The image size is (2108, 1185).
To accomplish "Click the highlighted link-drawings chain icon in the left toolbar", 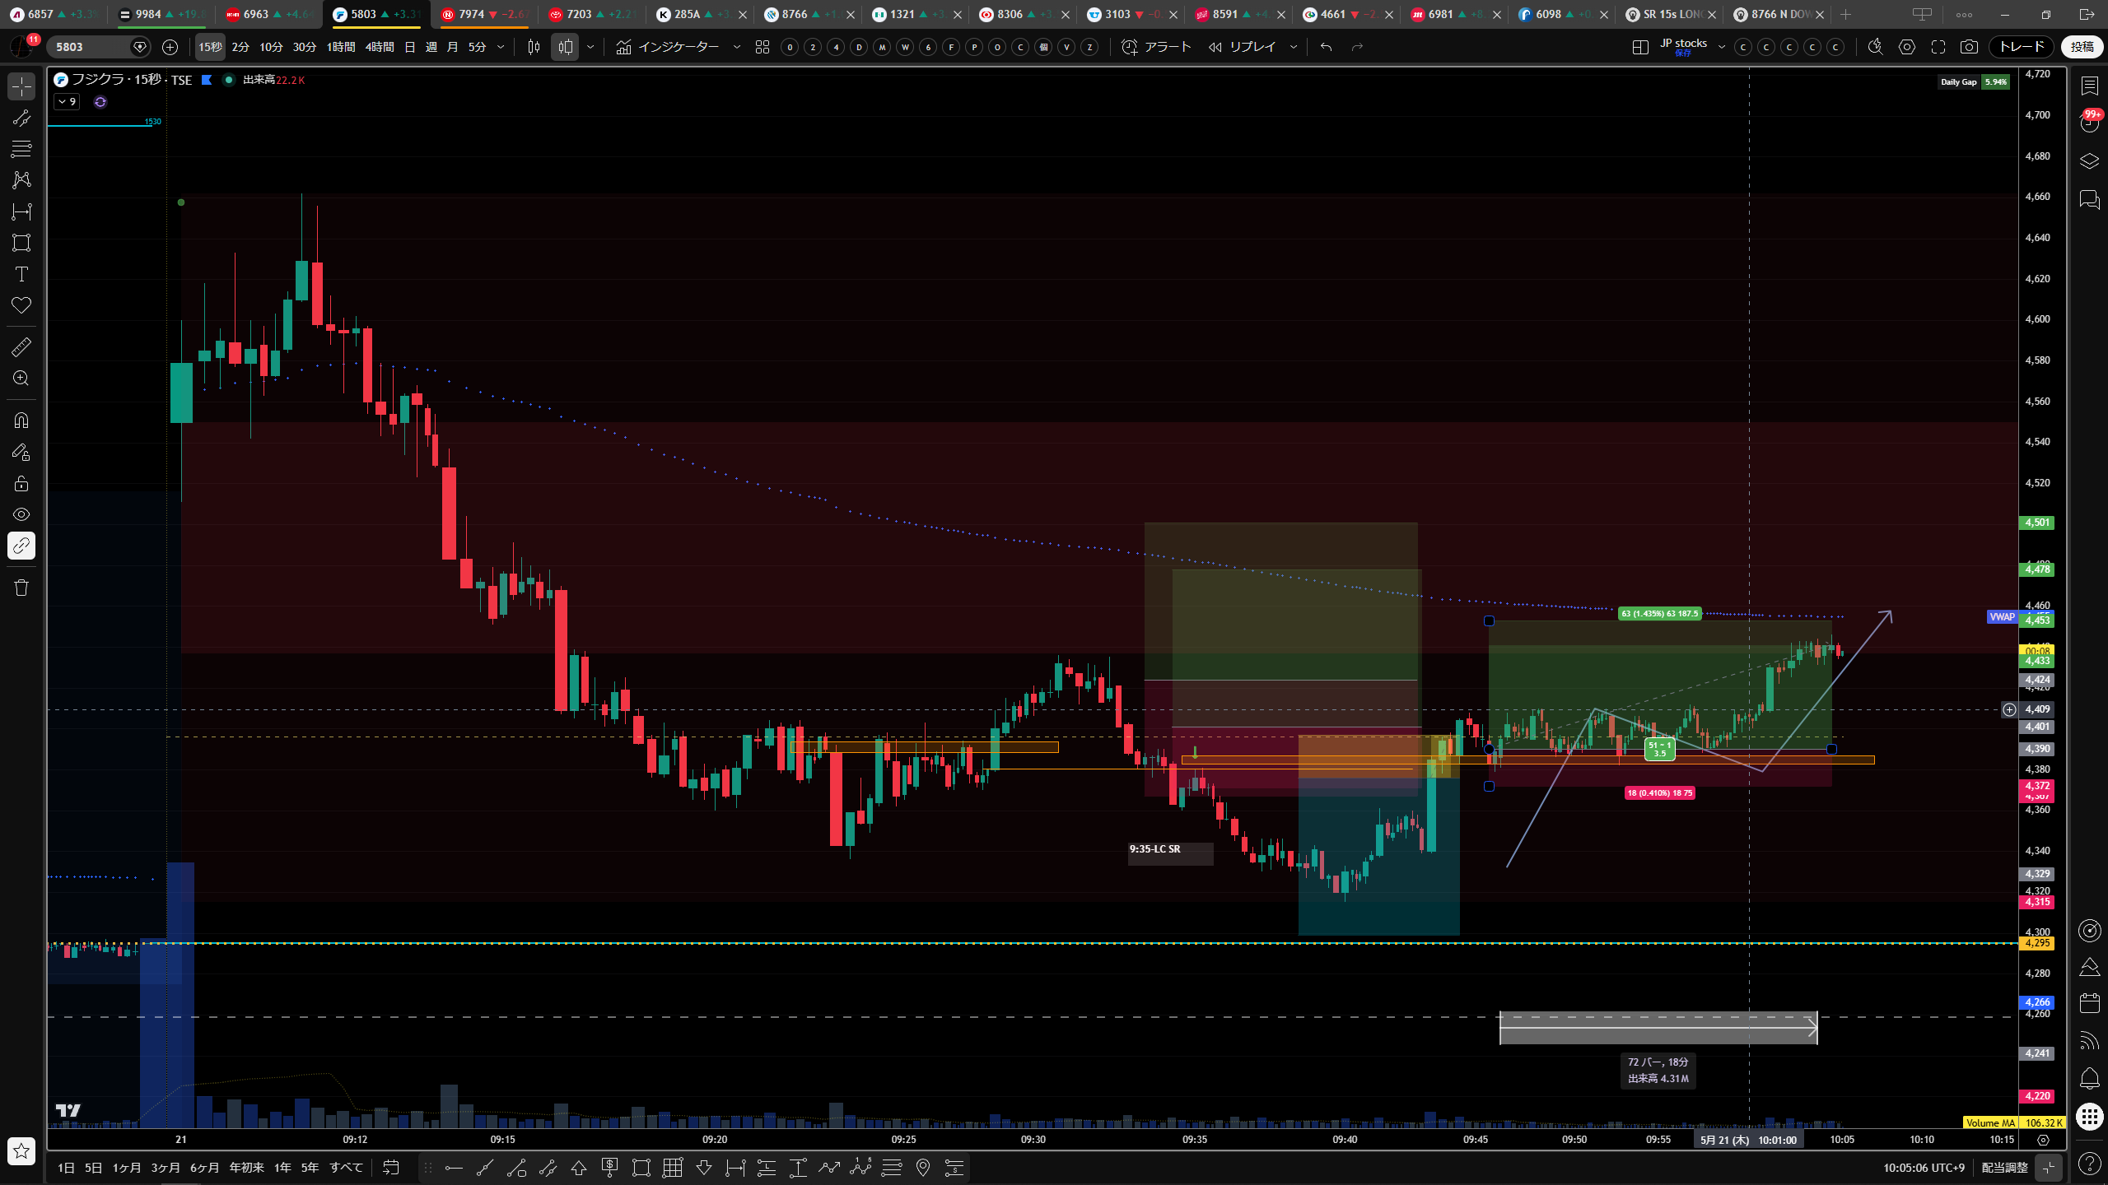I will 21,546.
